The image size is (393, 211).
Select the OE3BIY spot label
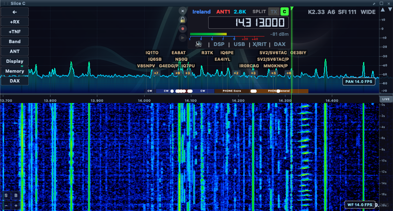[x=298, y=53]
